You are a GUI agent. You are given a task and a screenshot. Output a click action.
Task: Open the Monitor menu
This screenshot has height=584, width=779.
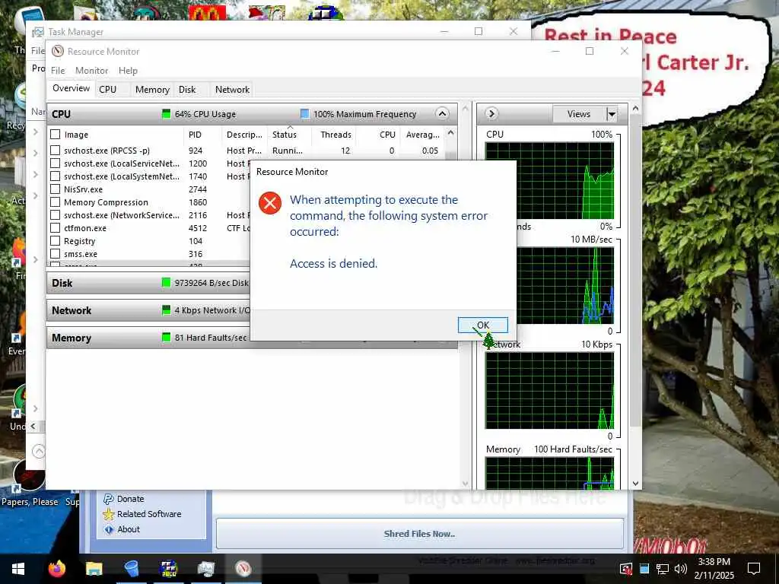(91, 71)
